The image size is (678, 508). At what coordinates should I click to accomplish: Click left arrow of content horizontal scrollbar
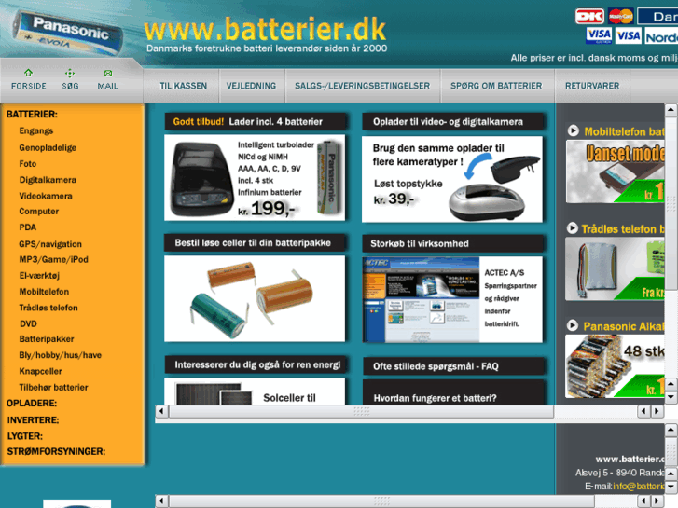[161, 411]
